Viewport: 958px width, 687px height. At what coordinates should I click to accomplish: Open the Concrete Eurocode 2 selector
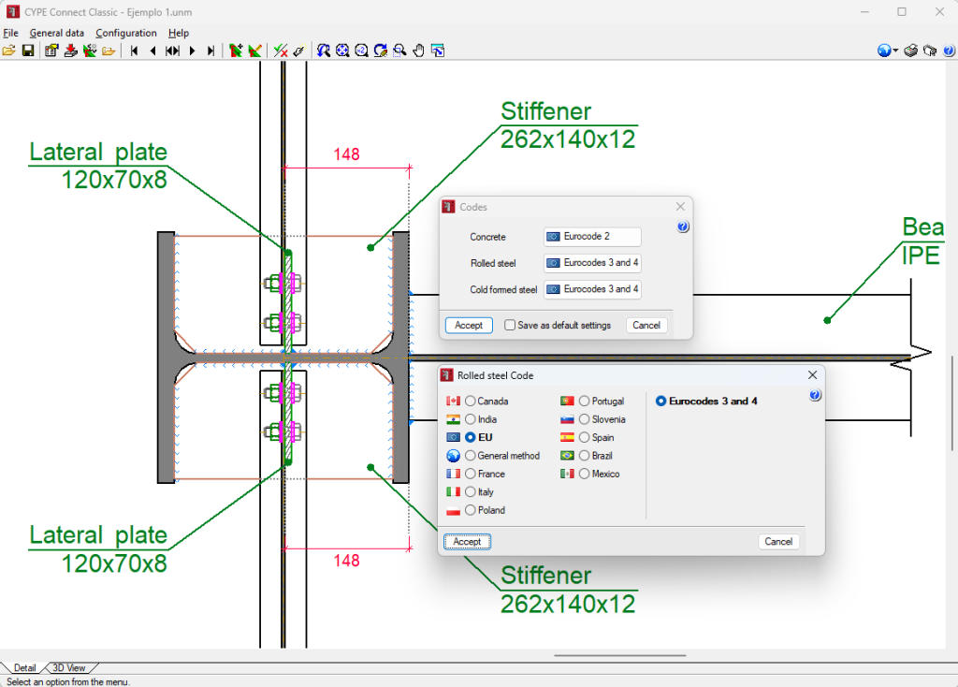[x=592, y=237]
